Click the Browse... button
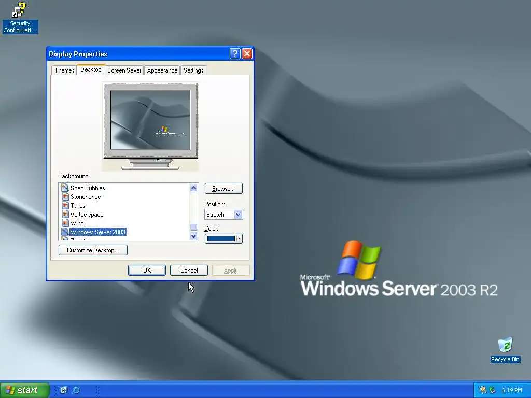This screenshot has height=398, width=531. point(223,189)
